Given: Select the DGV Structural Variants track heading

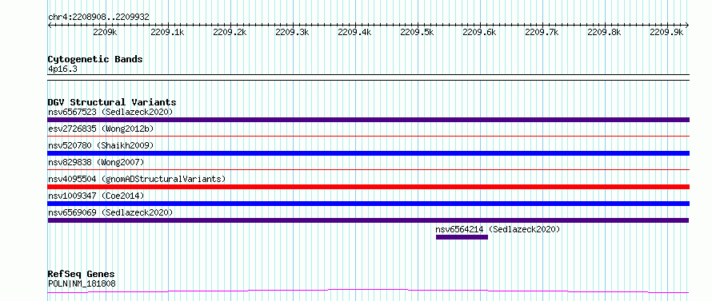Looking at the screenshot, I should click(112, 102).
